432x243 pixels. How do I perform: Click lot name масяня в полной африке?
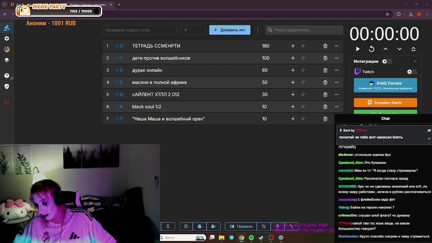tap(159, 82)
